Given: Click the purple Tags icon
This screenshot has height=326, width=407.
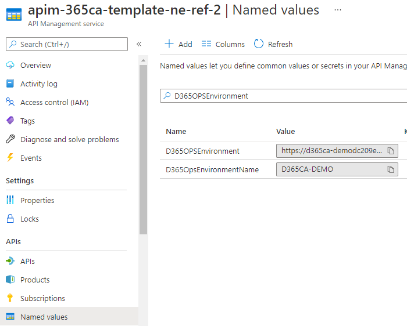Looking at the screenshot, I should click(10, 121).
